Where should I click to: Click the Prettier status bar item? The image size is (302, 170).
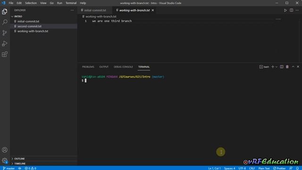pos(279,168)
